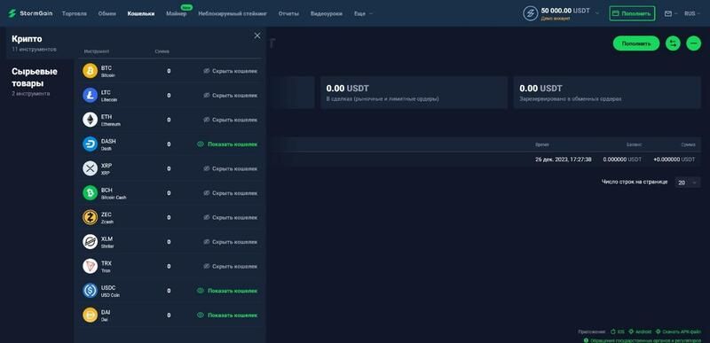The width and height of the screenshot is (710, 343).
Task: Open the RUS language dropdown
Action: [x=692, y=13]
